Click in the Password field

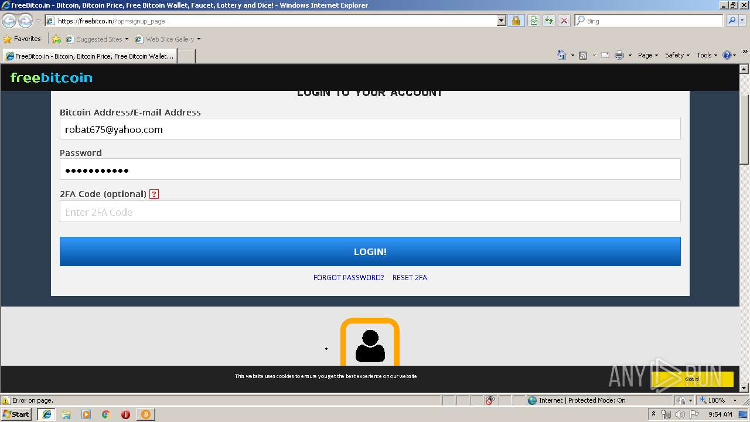(x=370, y=169)
